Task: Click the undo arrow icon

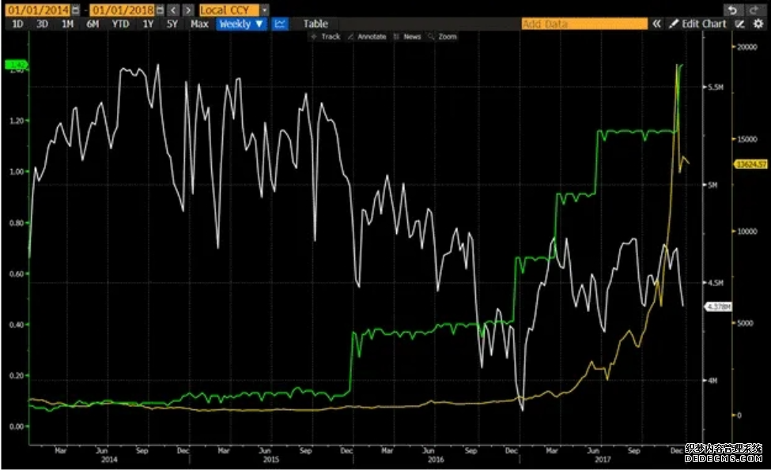Action: coord(732,9)
